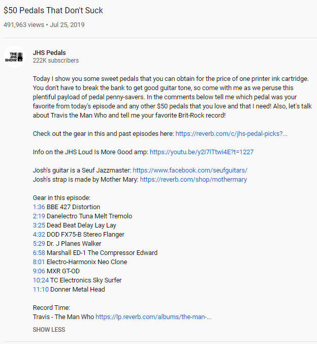Skip to 3:25 Dead Beat Delay timestamp
317x344 pixels.
pos(39,225)
